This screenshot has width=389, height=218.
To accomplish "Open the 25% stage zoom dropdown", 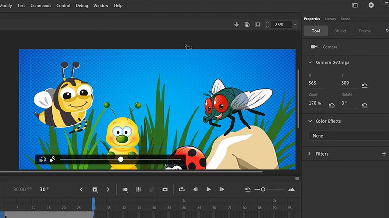I will (x=294, y=24).
